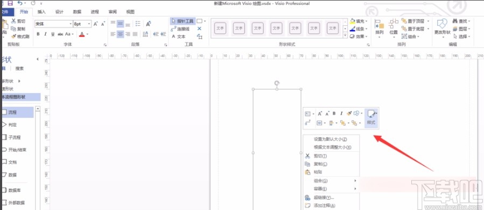This screenshot has height=210, width=484.
Task: Toggle Italic in the ribbon font group
Action: (45, 34)
